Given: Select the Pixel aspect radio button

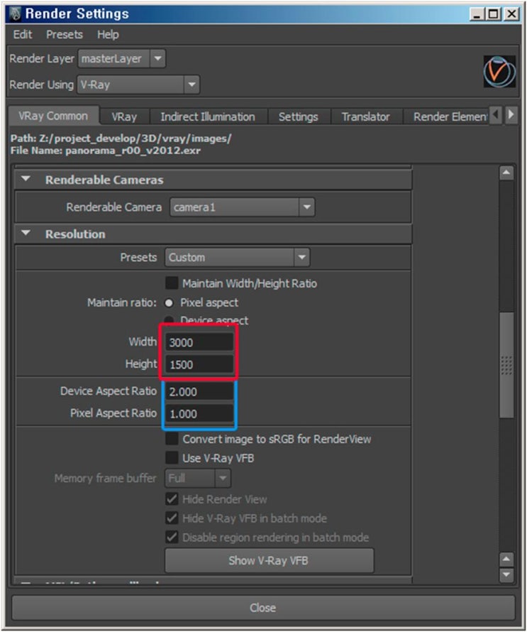Looking at the screenshot, I should 169,303.
